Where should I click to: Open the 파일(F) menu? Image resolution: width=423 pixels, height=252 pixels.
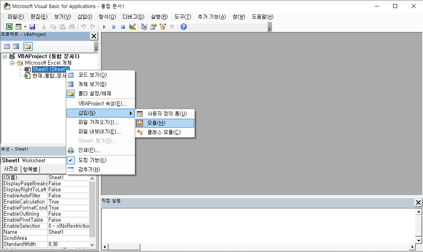(16, 17)
